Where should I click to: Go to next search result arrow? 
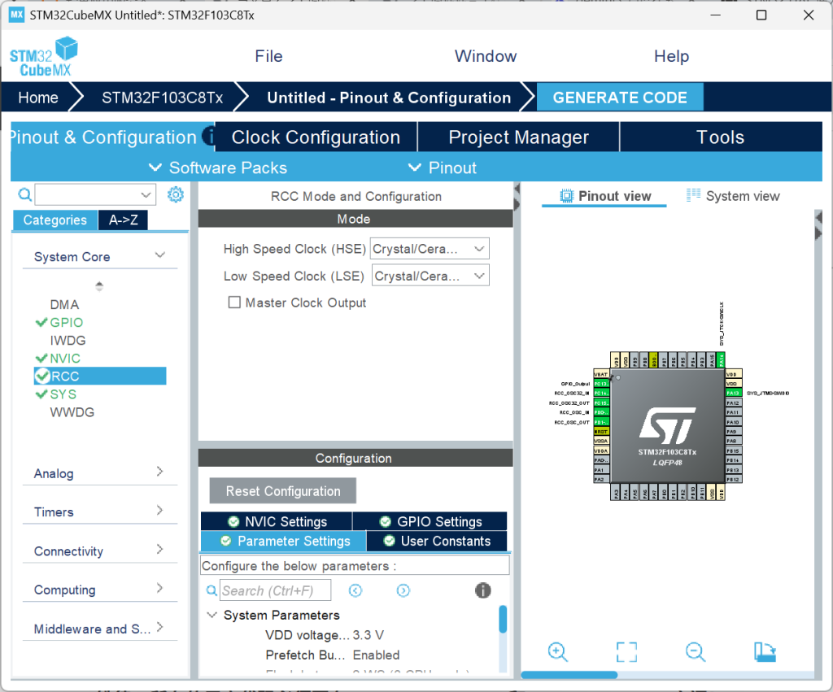403,590
